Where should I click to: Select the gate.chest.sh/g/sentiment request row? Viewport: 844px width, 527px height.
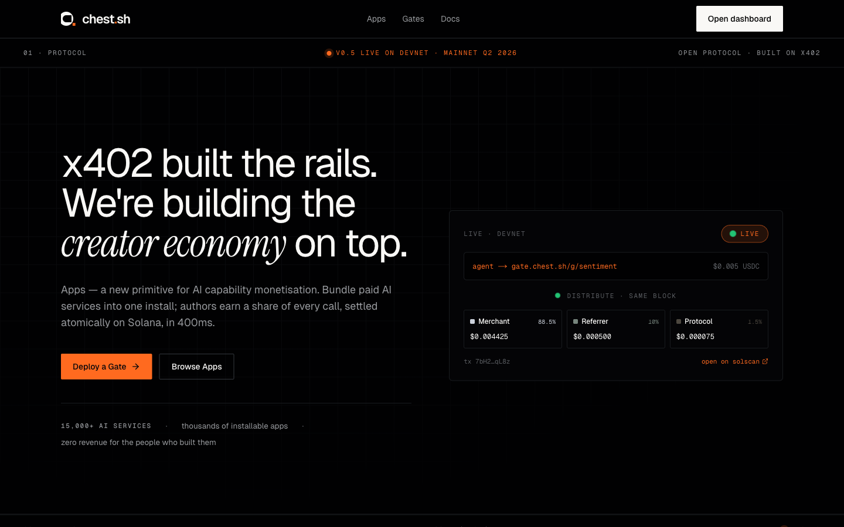[x=615, y=266]
